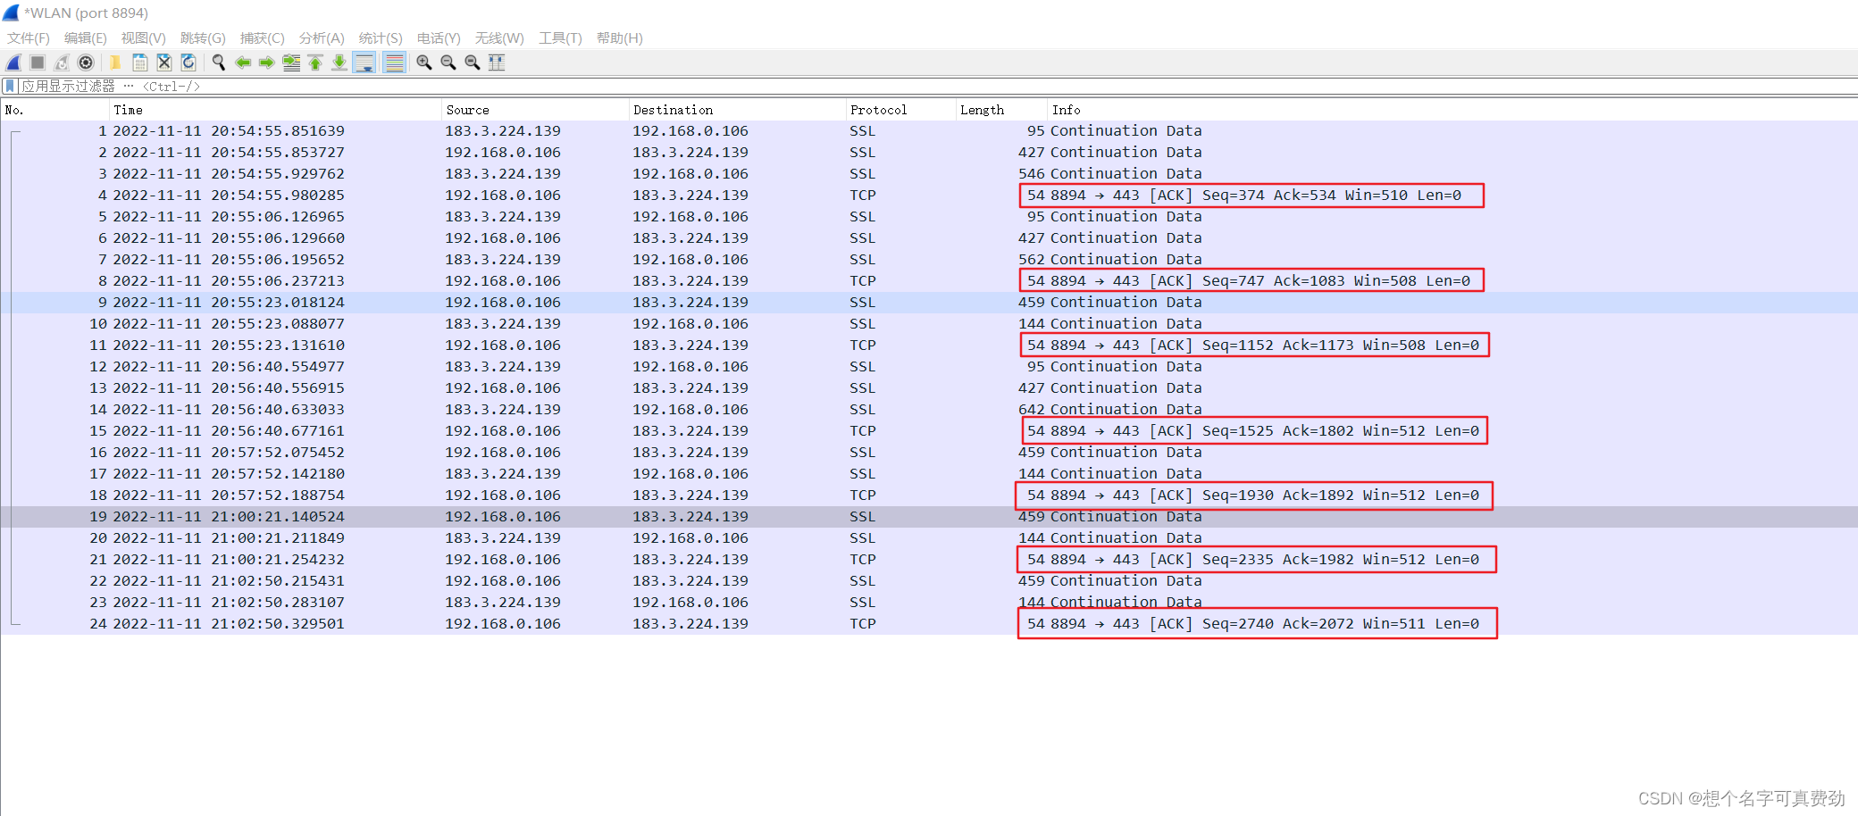This screenshot has height=816, width=1858.
Task: Reset packet text to normal size
Action: (473, 62)
